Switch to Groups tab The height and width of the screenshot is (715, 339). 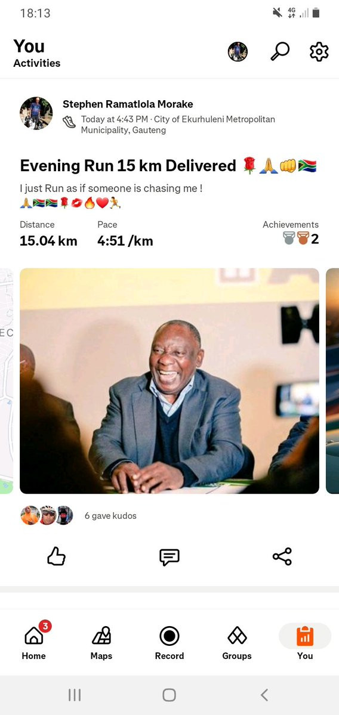(x=237, y=641)
